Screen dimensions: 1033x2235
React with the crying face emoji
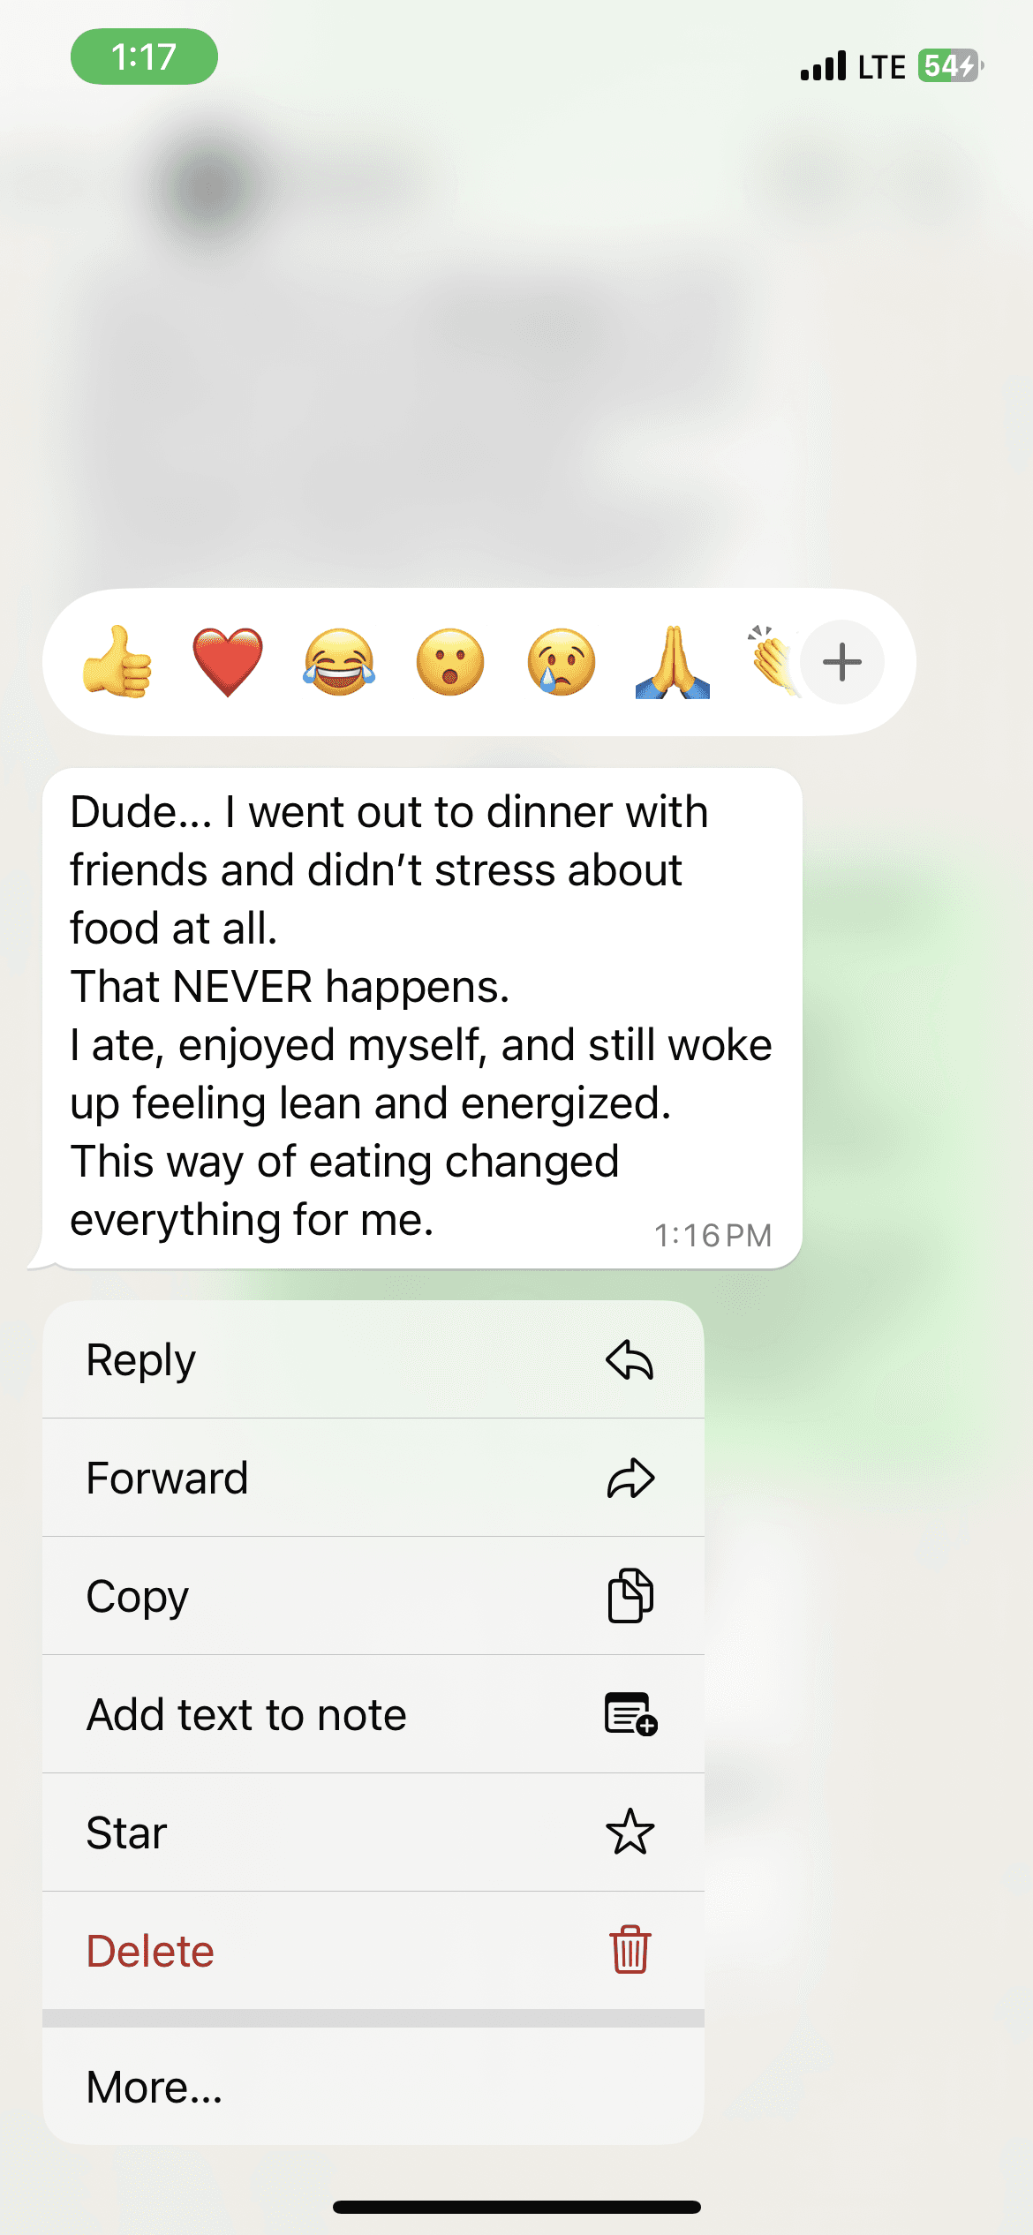click(562, 662)
